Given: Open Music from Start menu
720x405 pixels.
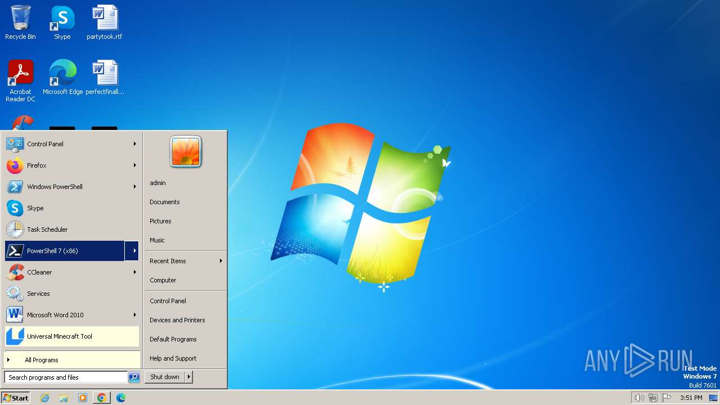Looking at the screenshot, I should coord(186,240).
